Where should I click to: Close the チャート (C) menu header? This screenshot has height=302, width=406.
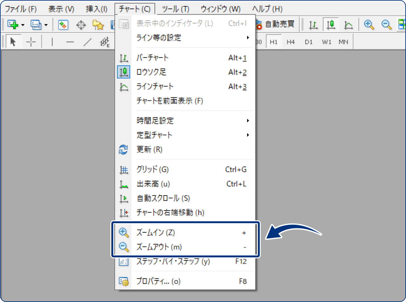click(134, 9)
